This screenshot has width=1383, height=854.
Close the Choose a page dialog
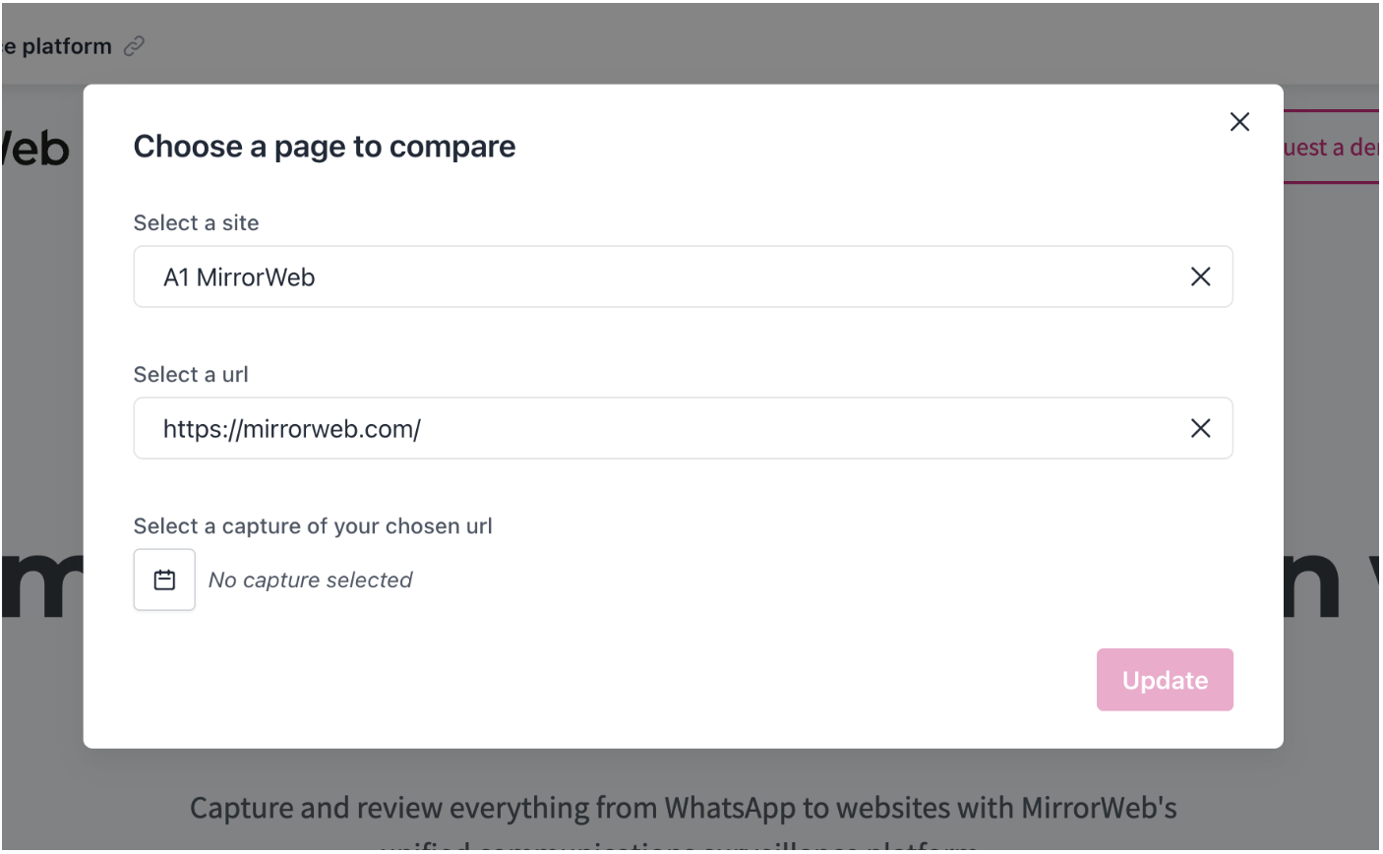1239,121
